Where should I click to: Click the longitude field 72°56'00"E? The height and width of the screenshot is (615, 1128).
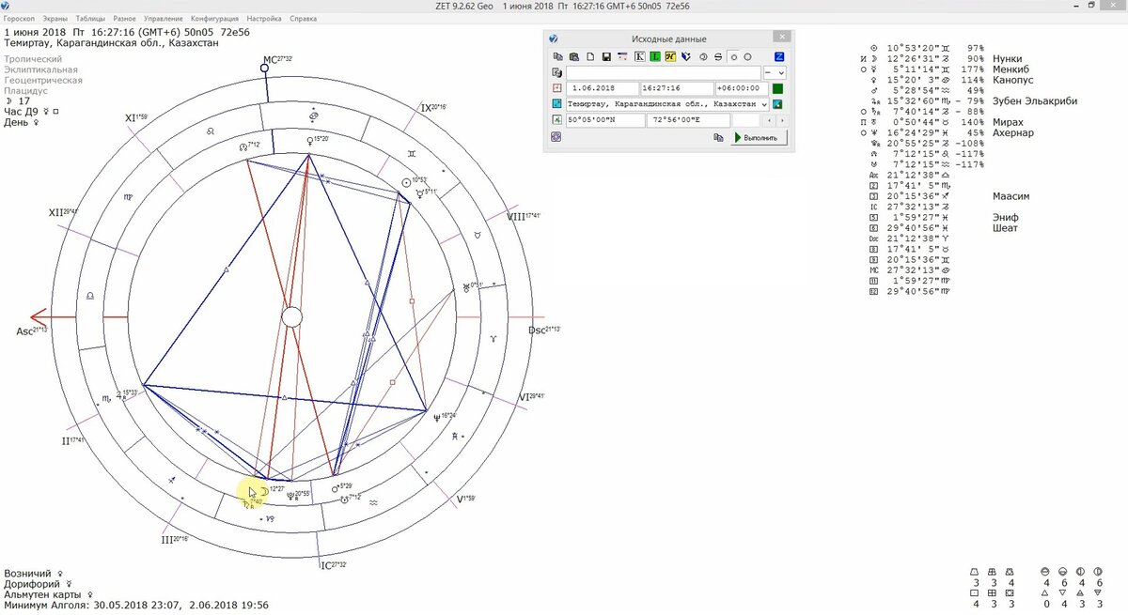tap(688, 119)
